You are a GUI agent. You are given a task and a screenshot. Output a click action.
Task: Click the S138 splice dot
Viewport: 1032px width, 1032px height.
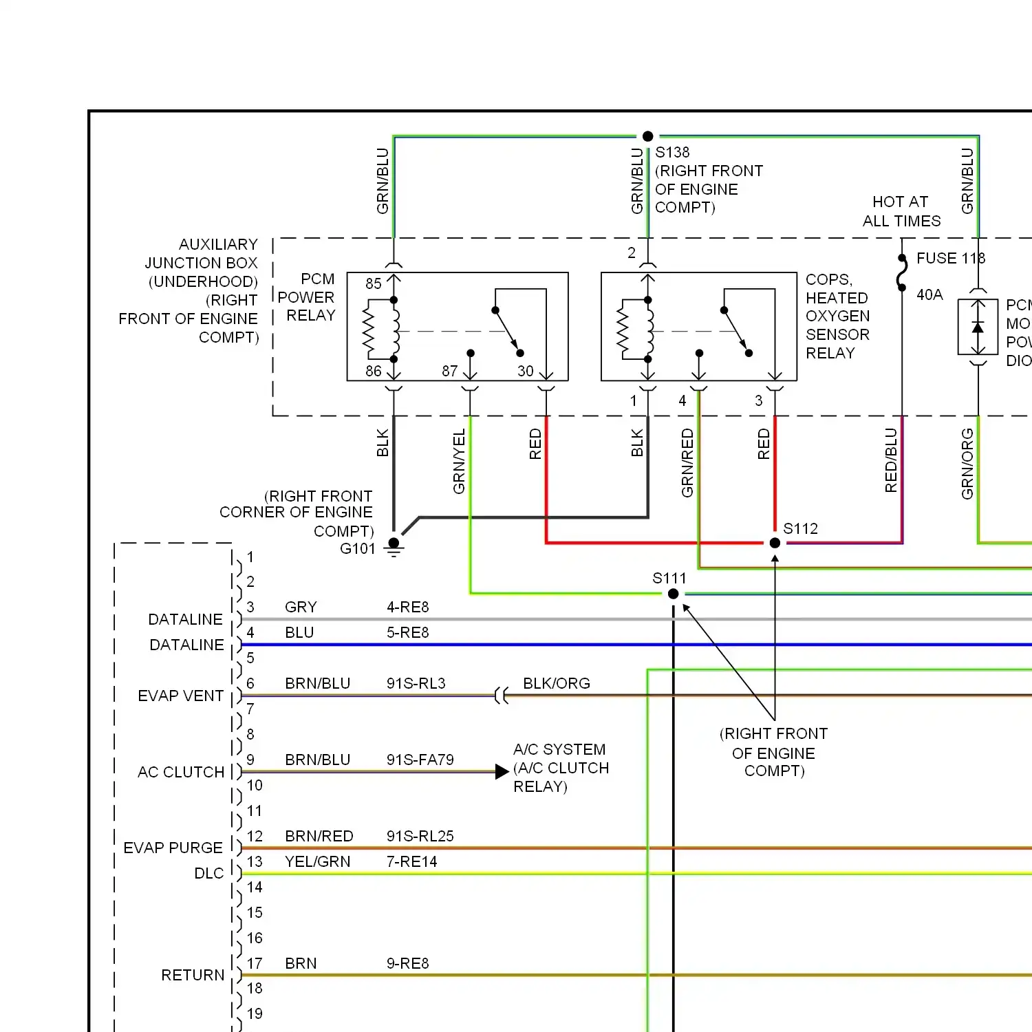pyautogui.click(x=647, y=136)
